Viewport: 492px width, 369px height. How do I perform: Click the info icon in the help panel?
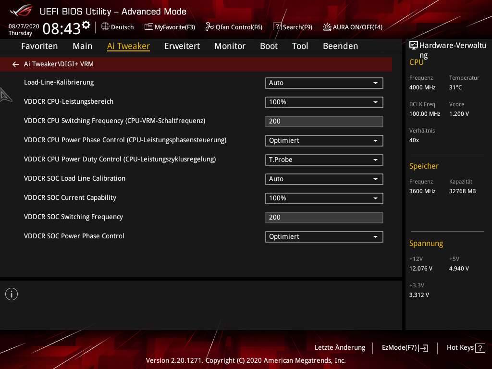12,294
